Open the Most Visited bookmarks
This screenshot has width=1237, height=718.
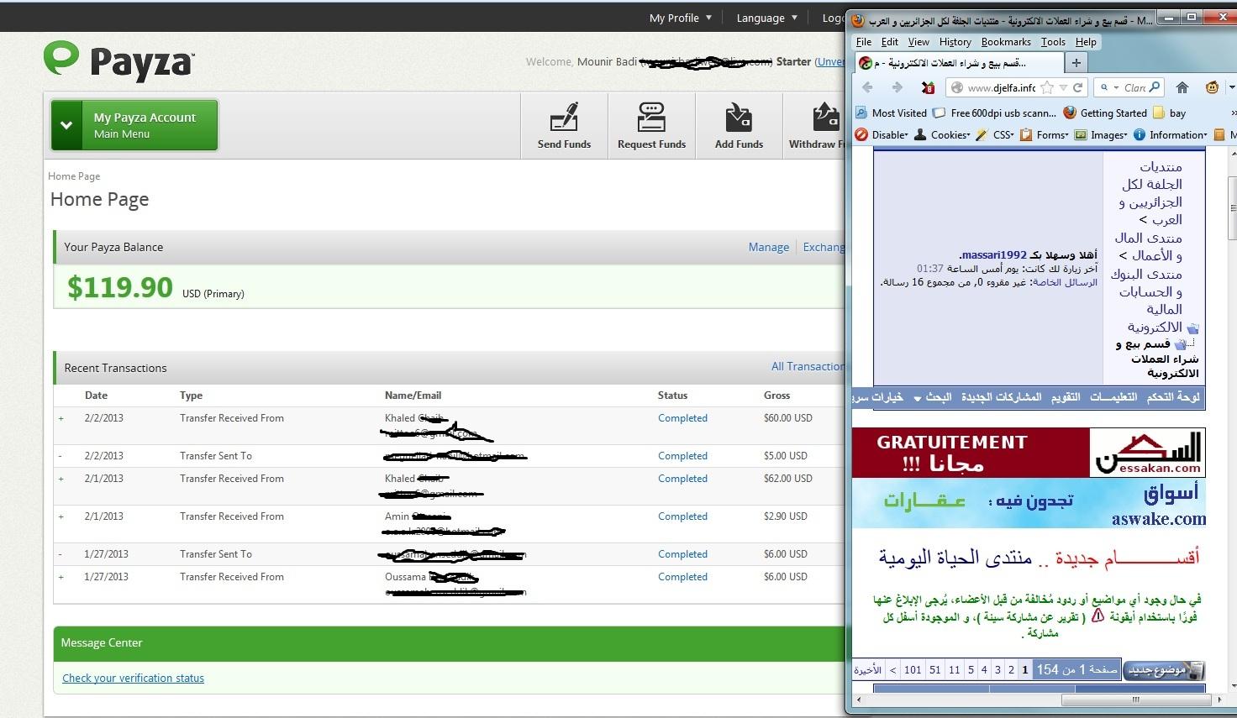click(892, 113)
